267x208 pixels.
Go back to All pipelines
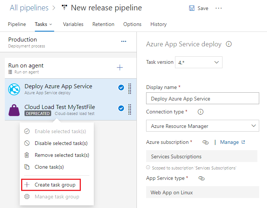tap(29, 8)
